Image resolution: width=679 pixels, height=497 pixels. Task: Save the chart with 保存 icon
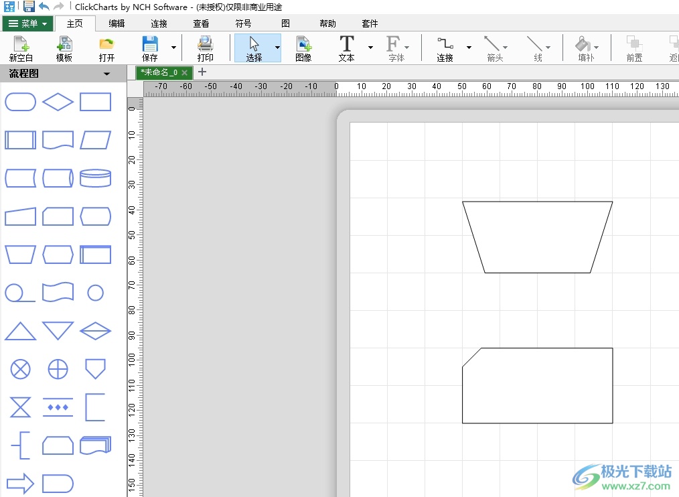pos(150,48)
